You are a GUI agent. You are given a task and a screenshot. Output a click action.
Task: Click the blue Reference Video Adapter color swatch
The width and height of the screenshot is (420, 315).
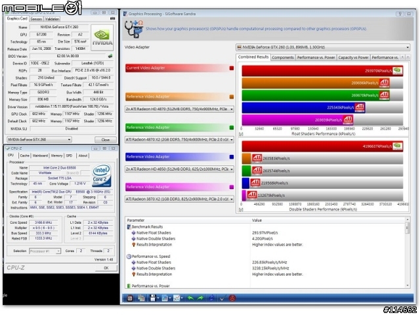tap(232, 157)
